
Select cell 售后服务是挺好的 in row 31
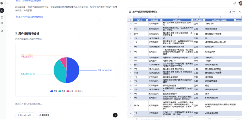click(178, 77)
